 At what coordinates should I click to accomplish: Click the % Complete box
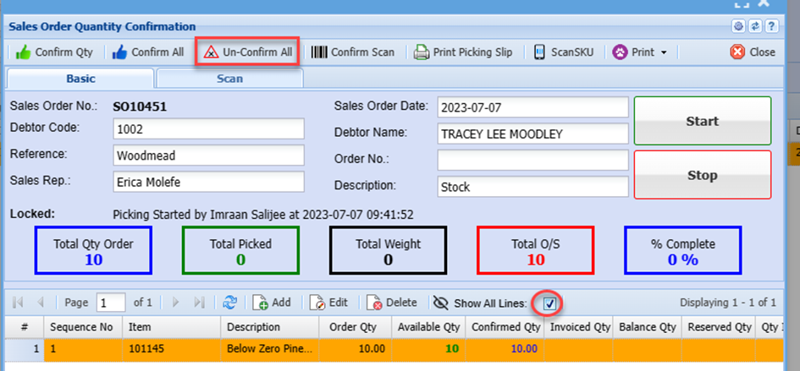point(683,251)
